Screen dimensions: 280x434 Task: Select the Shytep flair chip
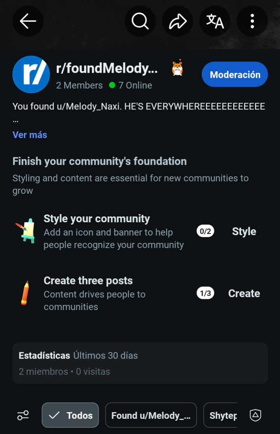(220, 415)
